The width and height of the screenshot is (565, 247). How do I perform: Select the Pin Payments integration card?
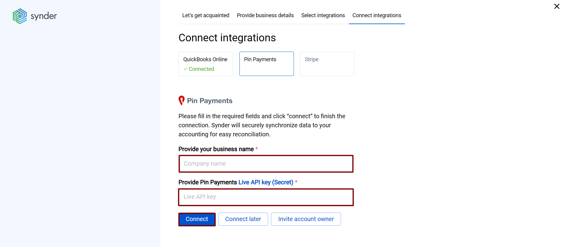(266, 64)
